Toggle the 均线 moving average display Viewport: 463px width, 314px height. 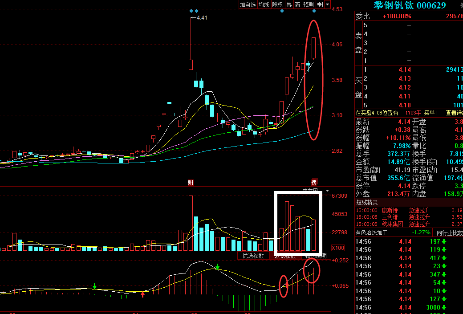264,4
